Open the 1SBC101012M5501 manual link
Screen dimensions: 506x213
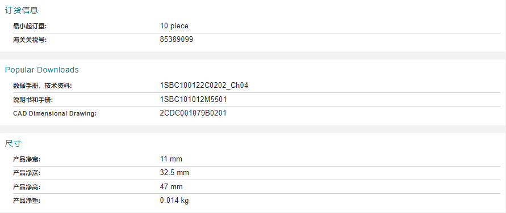[193, 100]
